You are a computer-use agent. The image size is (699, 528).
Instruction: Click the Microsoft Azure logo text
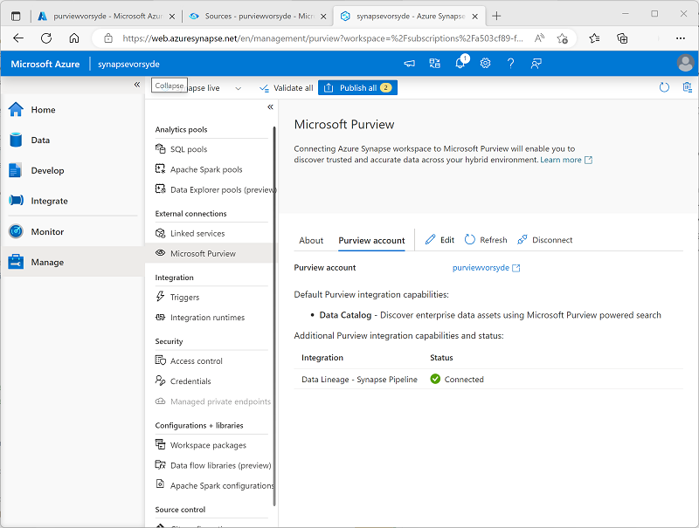45,64
